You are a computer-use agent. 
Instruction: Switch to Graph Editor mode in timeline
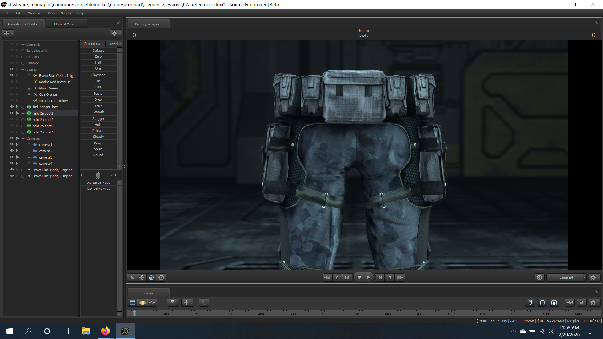tap(152, 303)
